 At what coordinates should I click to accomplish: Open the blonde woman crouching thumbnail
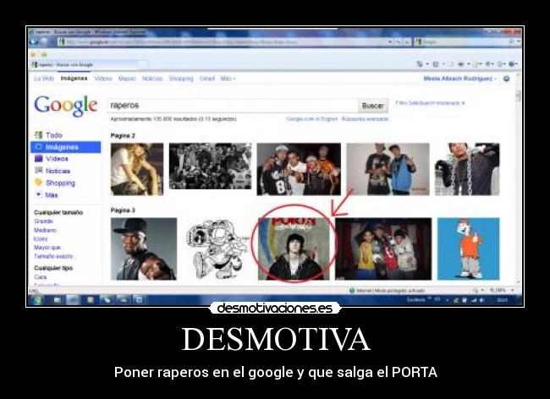coord(137,169)
